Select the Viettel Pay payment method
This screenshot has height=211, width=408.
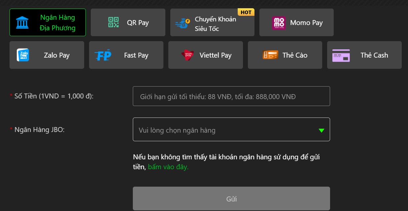pos(205,55)
